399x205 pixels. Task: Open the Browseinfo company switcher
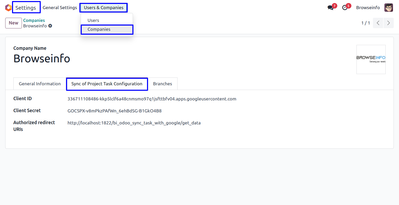pyautogui.click(x=368, y=8)
